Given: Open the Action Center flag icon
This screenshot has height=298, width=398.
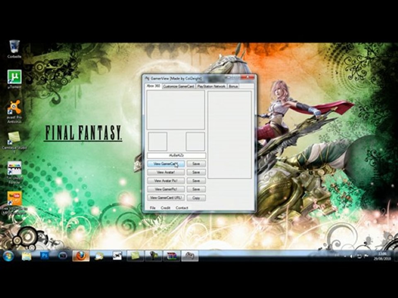Looking at the screenshot, I should click(366, 256).
